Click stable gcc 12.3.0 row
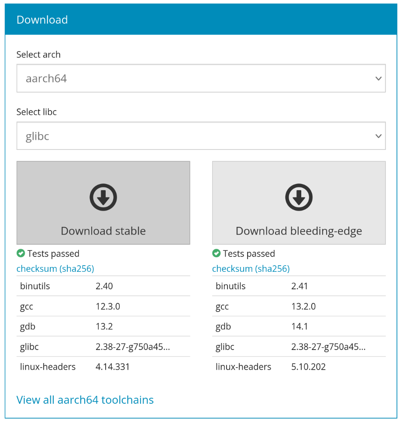Image resolution: width=403 pixels, height=423 pixels. pyautogui.click(x=103, y=306)
